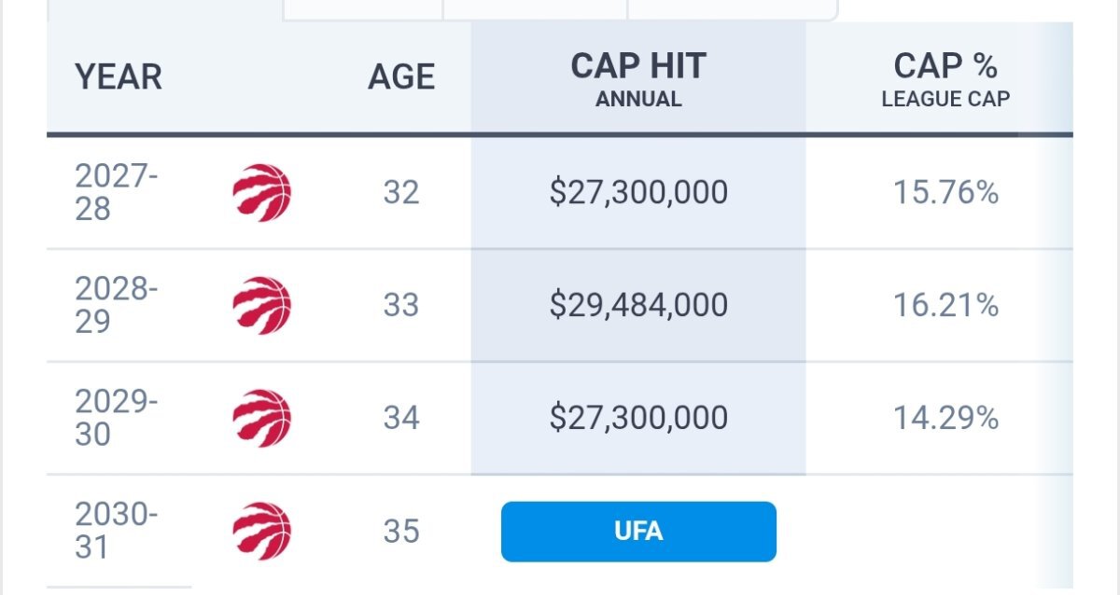This screenshot has width=1120, height=595.
Task: Click the CAP HIT ANNUAL column header
Action: [x=638, y=79]
